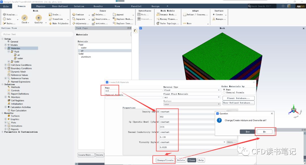Open the ribbon help icon
This screenshot has height=165, width=306.
pyautogui.click(x=283, y=6)
